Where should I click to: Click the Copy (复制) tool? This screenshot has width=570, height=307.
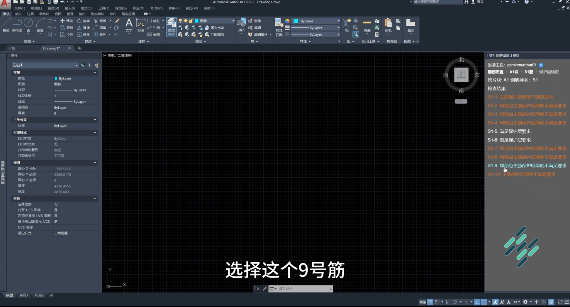[x=67, y=28]
